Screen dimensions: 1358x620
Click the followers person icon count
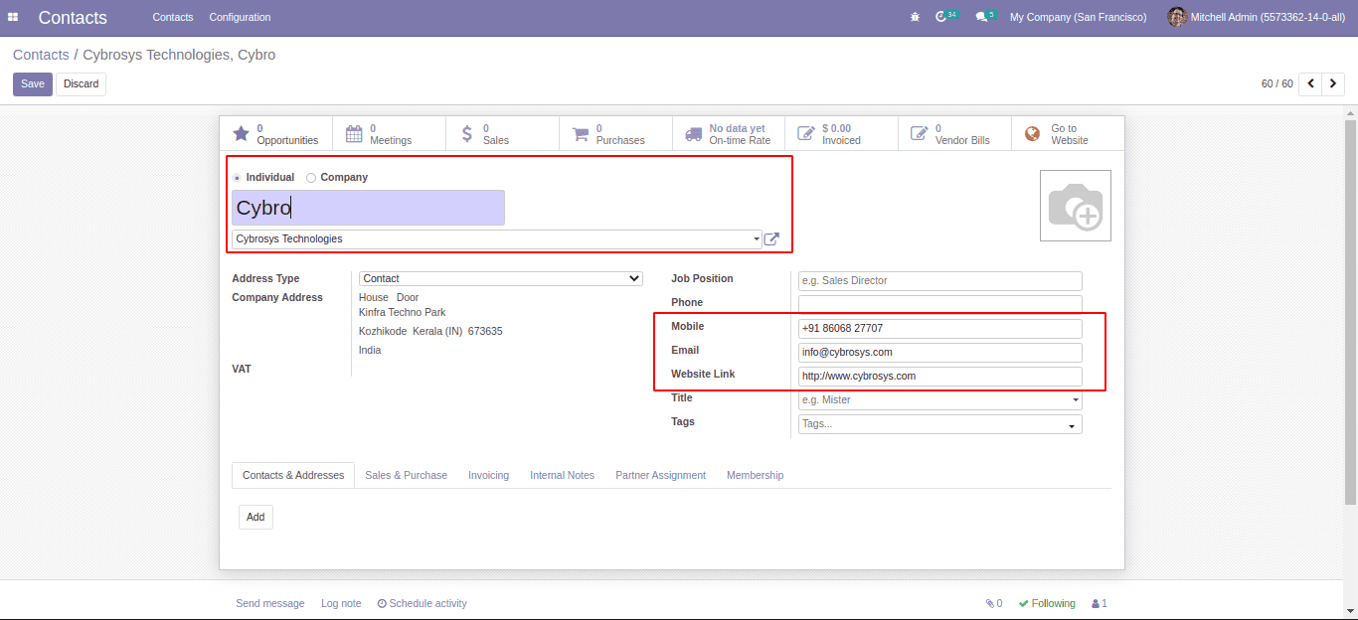click(x=1100, y=603)
